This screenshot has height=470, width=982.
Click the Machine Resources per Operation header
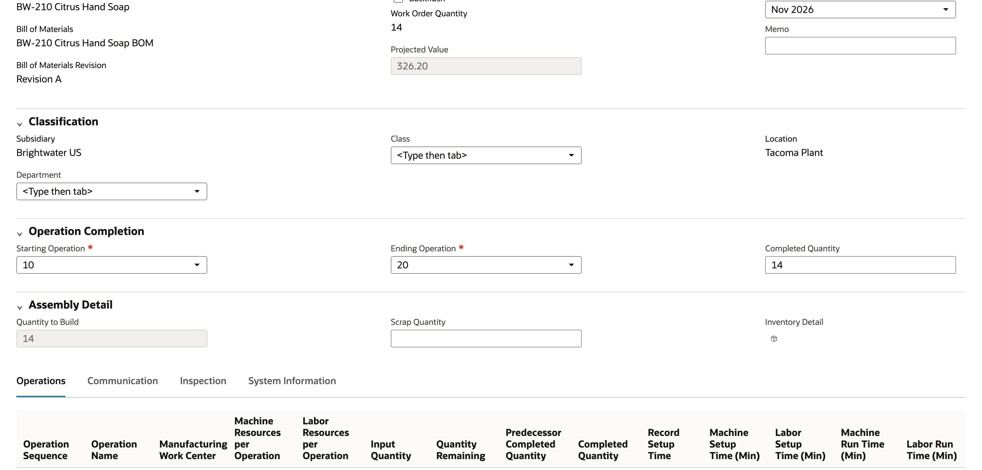pos(257,438)
